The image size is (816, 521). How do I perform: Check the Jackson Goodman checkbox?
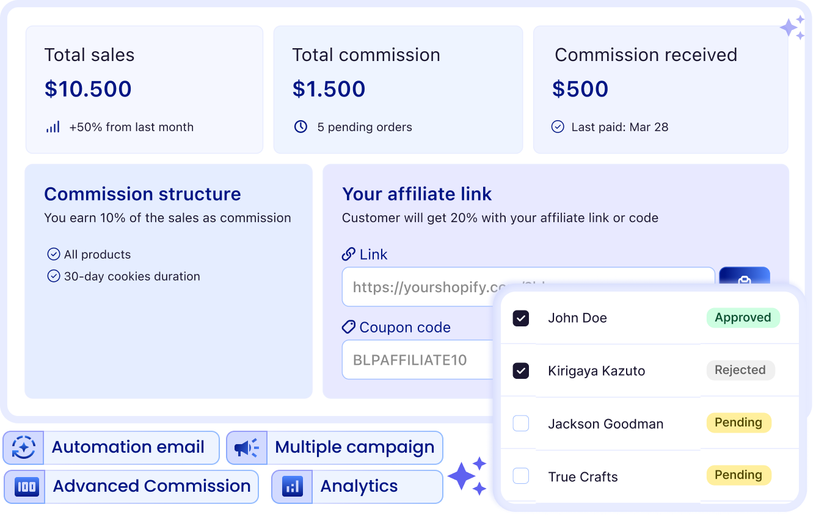(521, 423)
